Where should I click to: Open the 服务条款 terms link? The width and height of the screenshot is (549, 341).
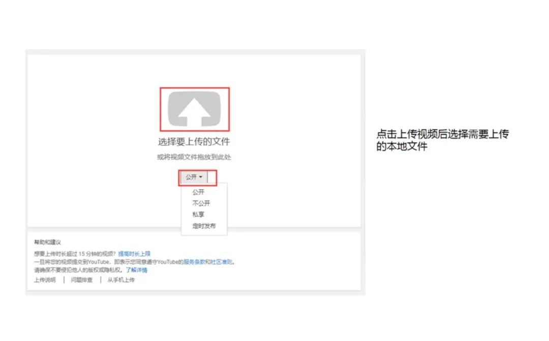pos(192,262)
